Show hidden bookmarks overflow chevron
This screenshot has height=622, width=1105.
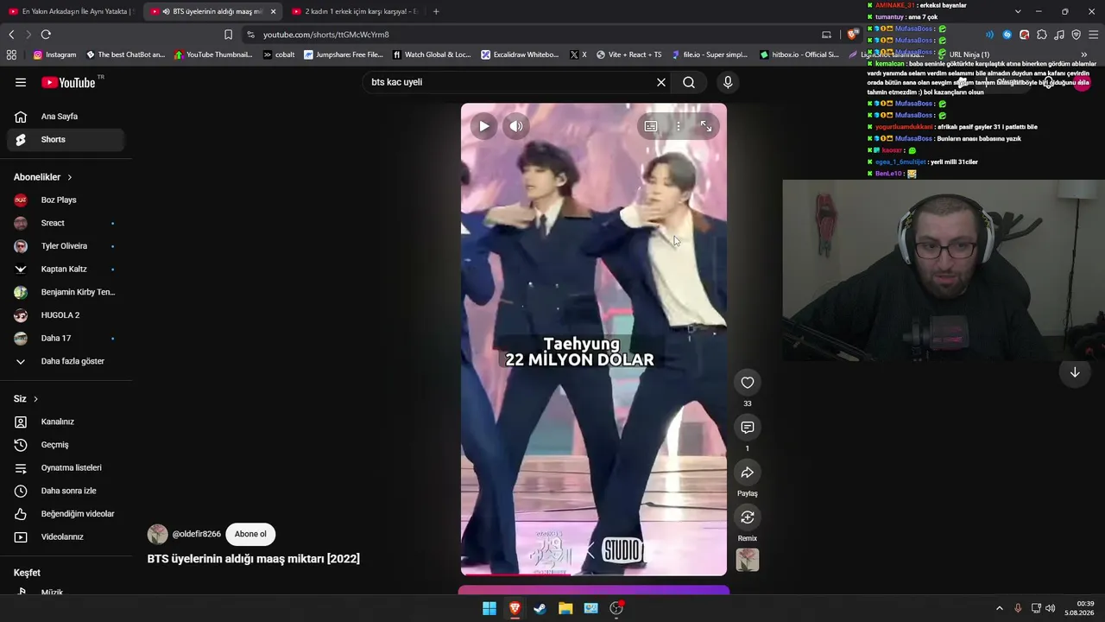pyautogui.click(x=1084, y=54)
